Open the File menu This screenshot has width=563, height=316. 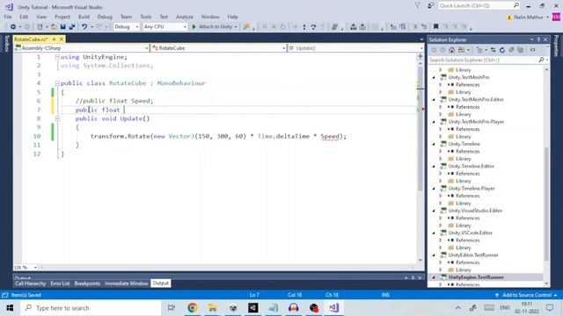tap(8, 17)
